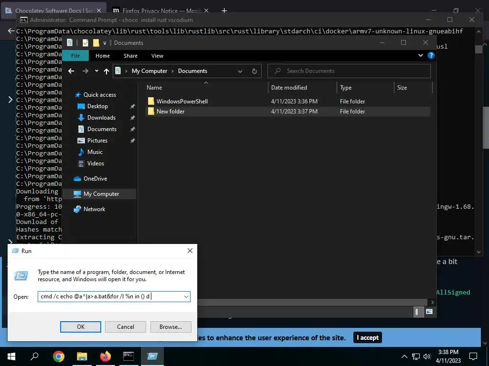Viewport: 489px width, 366px height.
Task: Open Downloads in the navigation pane
Action: click(101, 118)
